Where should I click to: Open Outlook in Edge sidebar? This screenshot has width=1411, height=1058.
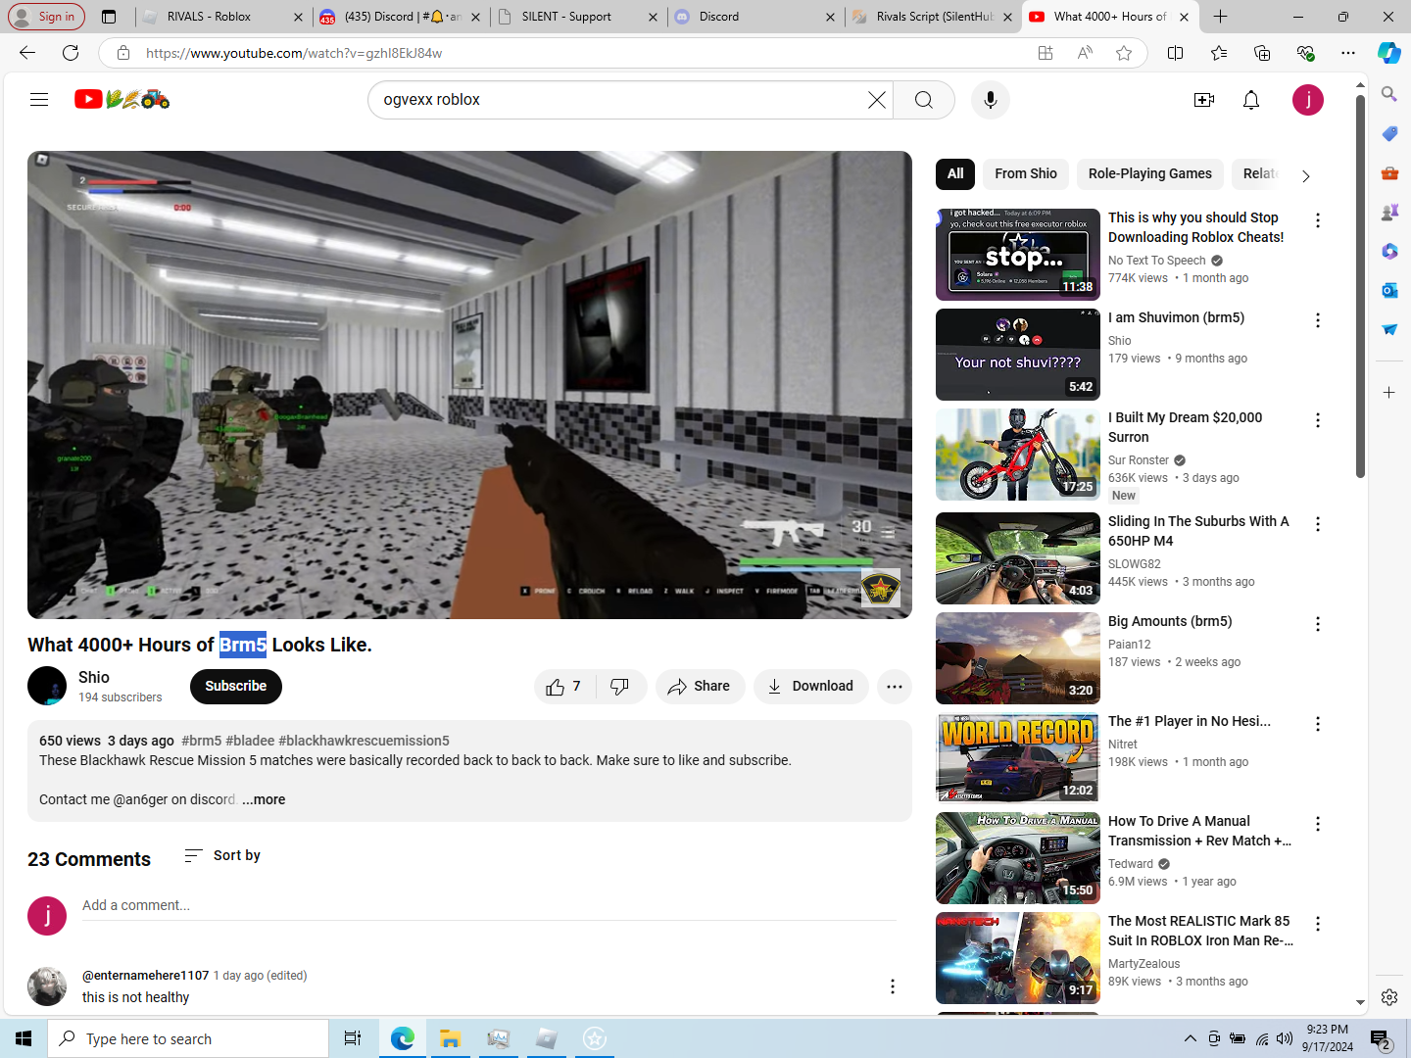[1389, 290]
